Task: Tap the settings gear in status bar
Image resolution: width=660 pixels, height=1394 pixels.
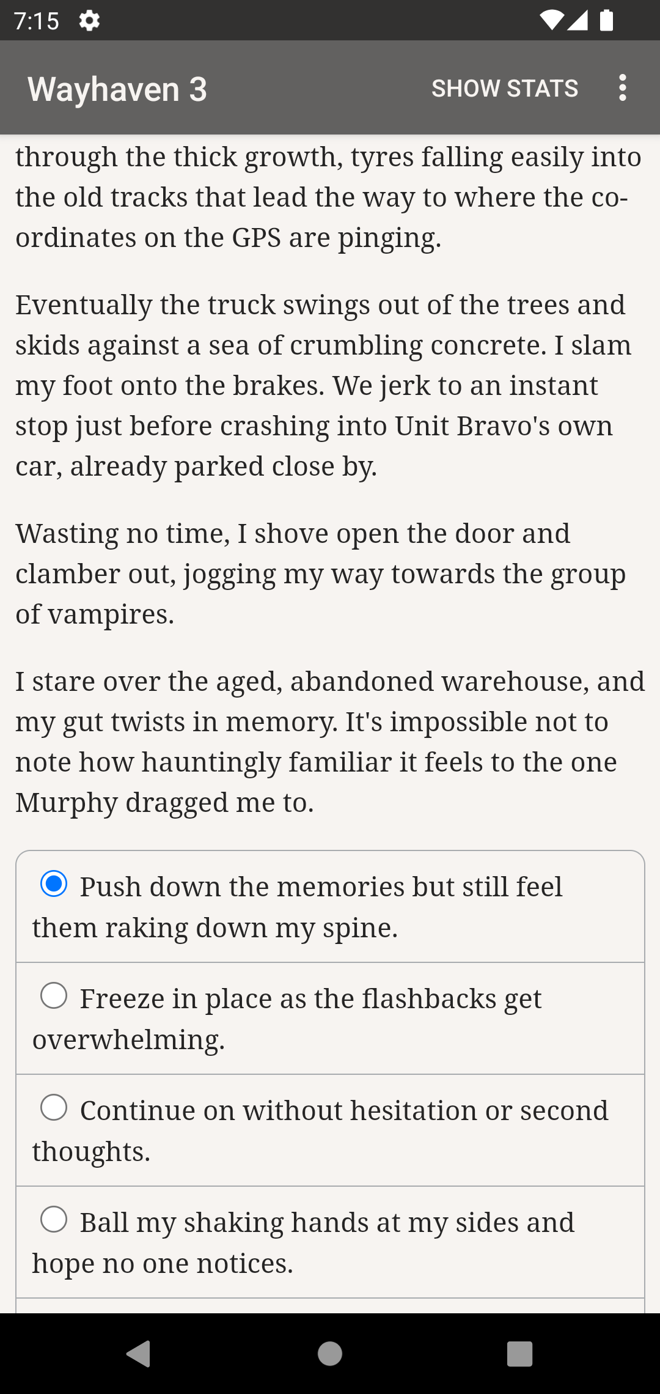Action: [89, 21]
